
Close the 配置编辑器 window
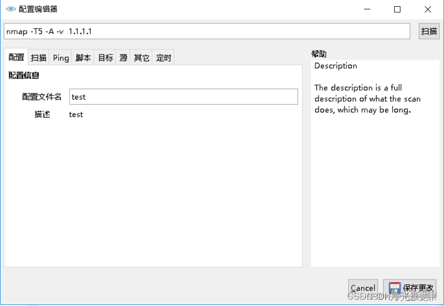click(x=428, y=9)
